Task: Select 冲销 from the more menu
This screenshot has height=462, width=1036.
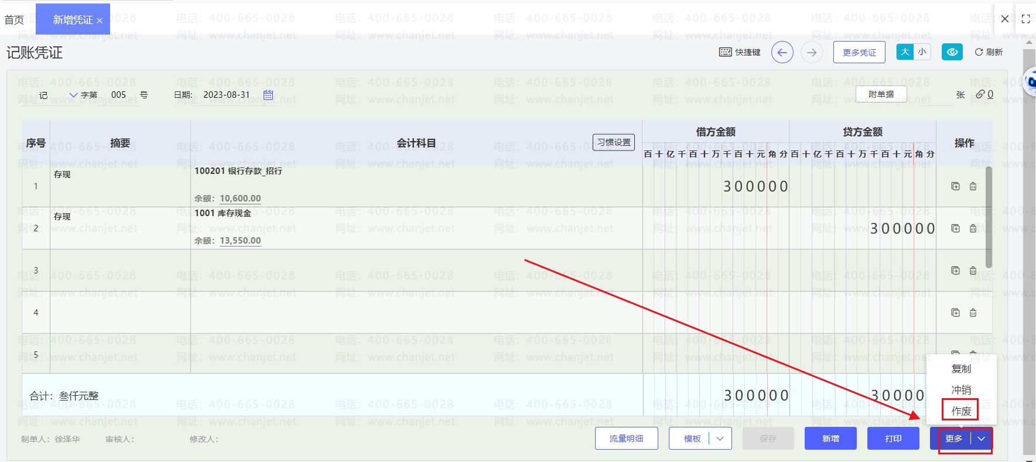Action: [961, 390]
